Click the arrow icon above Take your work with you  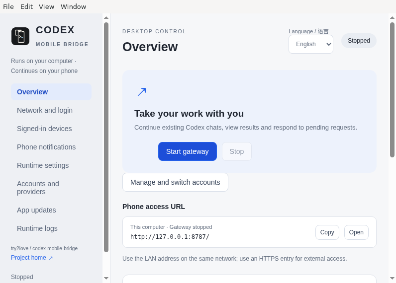pyautogui.click(x=142, y=92)
